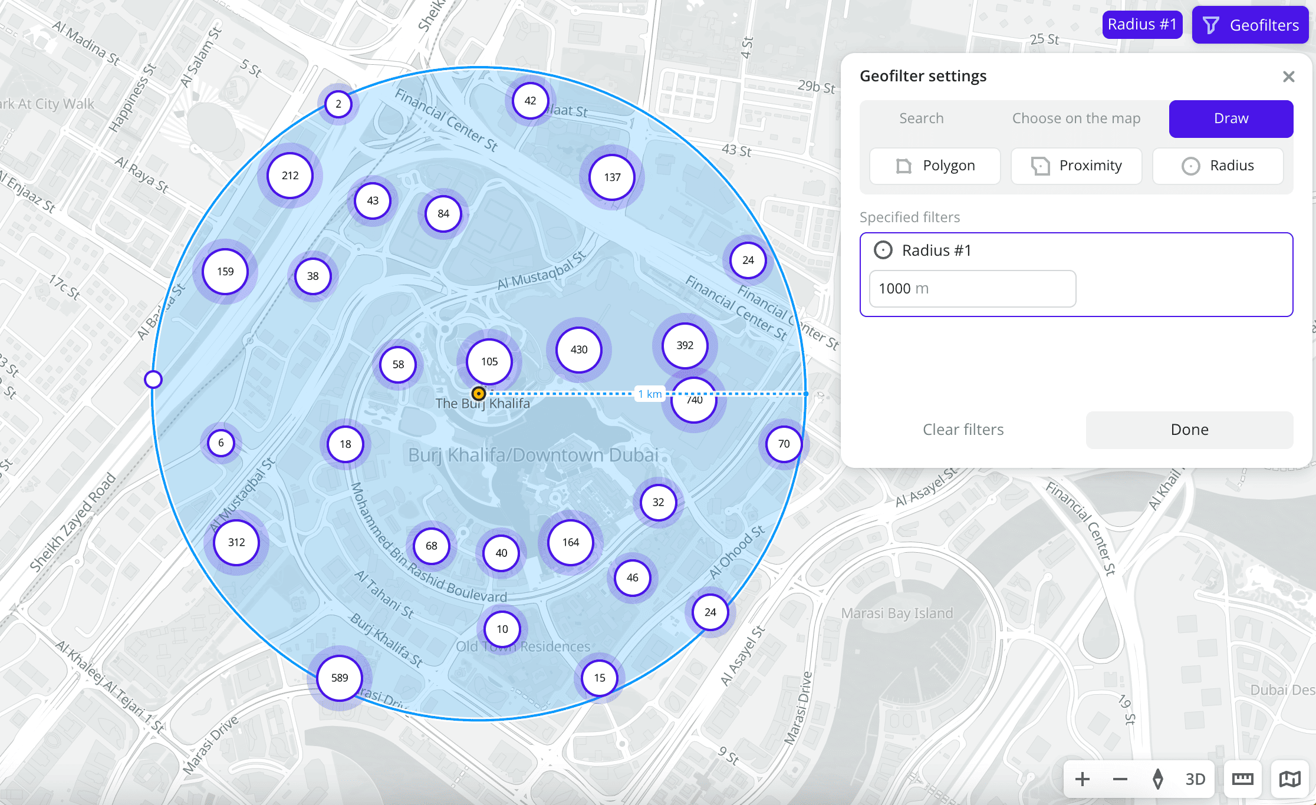Click the Clear filters button

(x=963, y=430)
